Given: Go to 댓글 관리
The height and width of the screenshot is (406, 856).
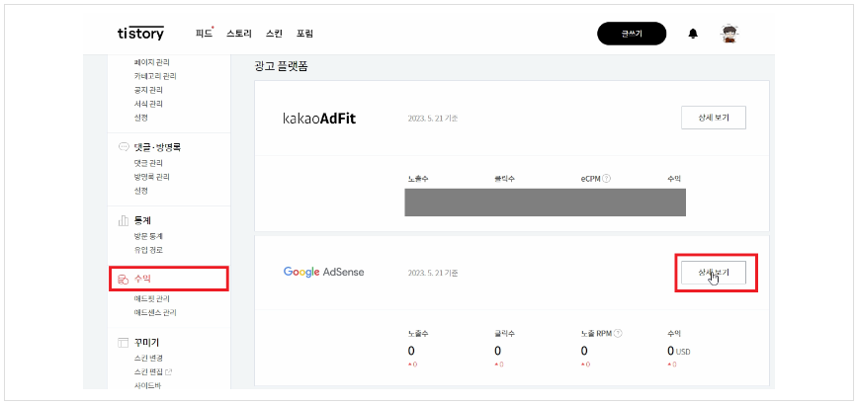Looking at the screenshot, I should coord(148,163).
